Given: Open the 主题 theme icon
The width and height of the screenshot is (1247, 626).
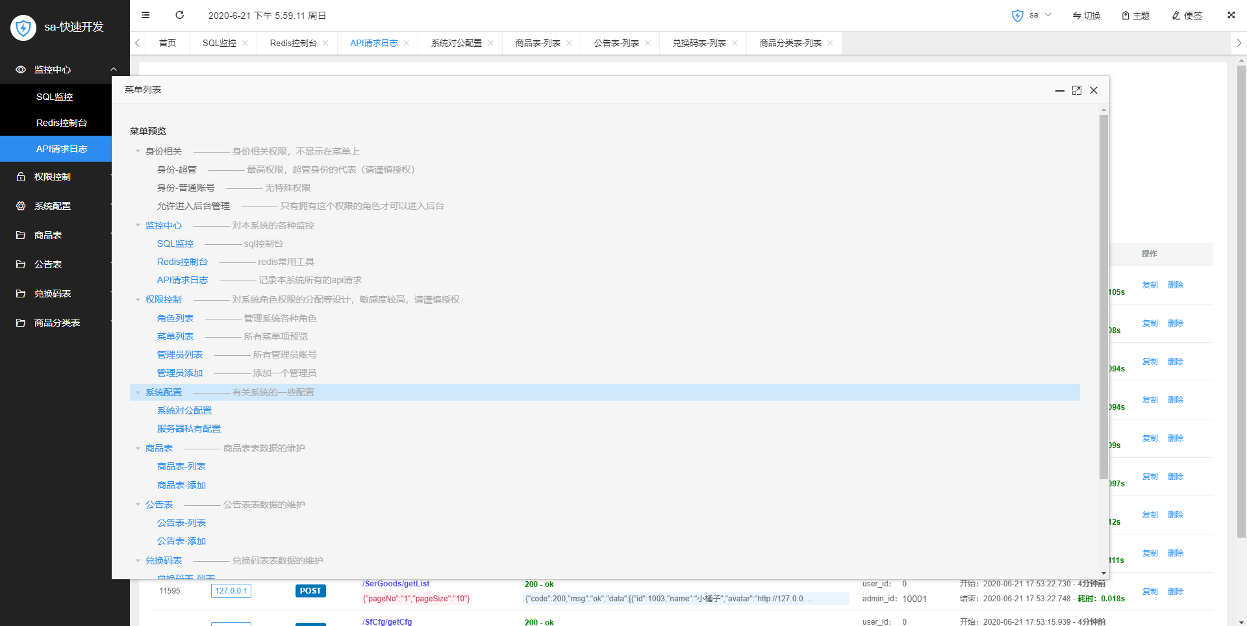Looking at the screenshot, I should pyautogui.click(x=1126, y=16).
